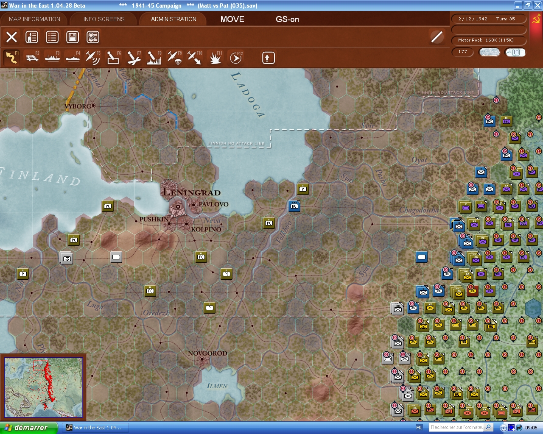Image resolution: width=543 pixels, height=434 pixels.
Task: Click the taskbar magnifier search button
Action: 488,427
